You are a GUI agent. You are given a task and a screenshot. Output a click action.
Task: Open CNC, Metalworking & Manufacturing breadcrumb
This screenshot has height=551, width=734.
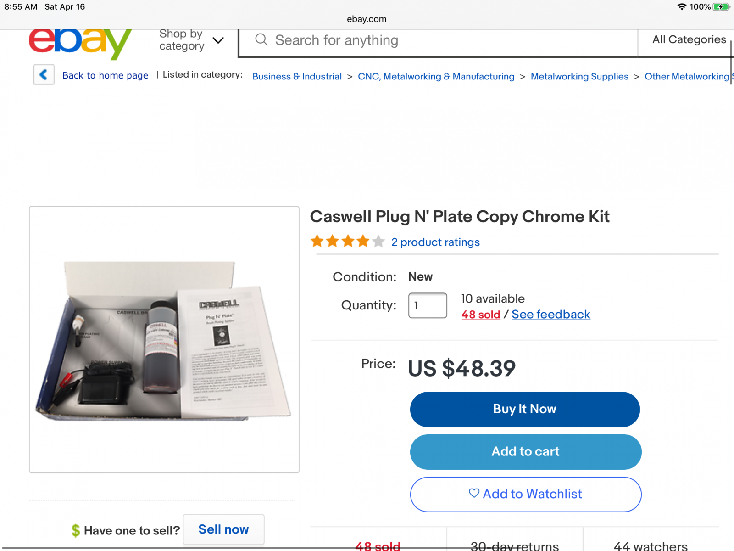point(436,76)
